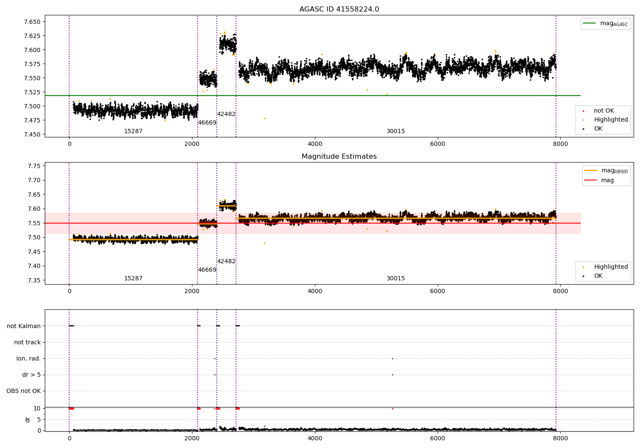
Task: Click the rotated "dr" y-axis label
Action: 28,419
